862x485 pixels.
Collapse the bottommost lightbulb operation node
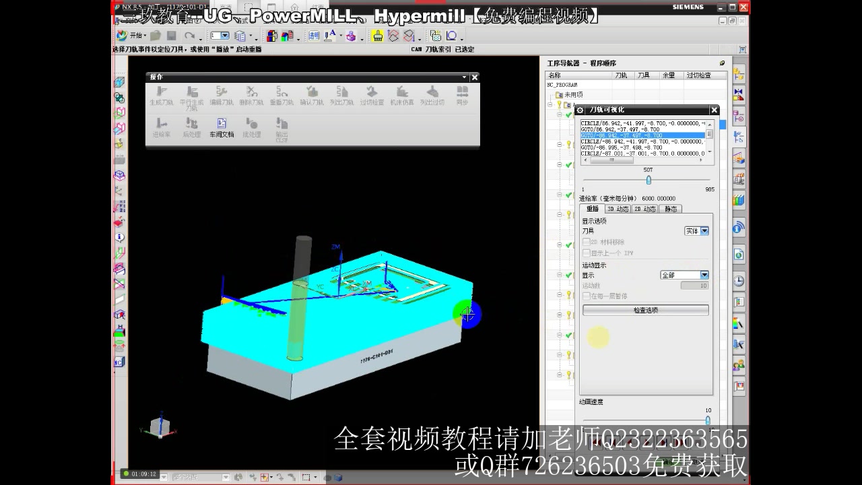[x=559, y=375]
